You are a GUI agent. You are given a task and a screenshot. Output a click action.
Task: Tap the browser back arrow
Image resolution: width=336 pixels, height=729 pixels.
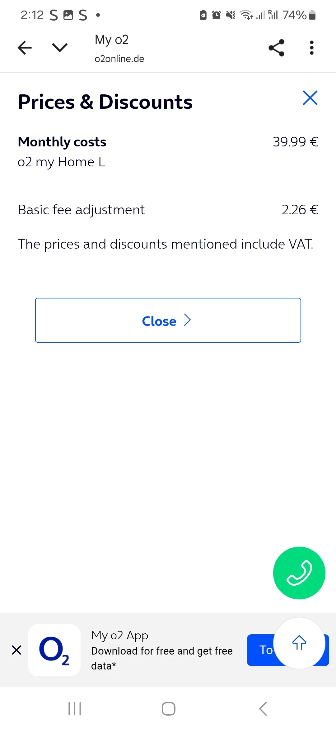pyautogui.click(x=25, y=48)
